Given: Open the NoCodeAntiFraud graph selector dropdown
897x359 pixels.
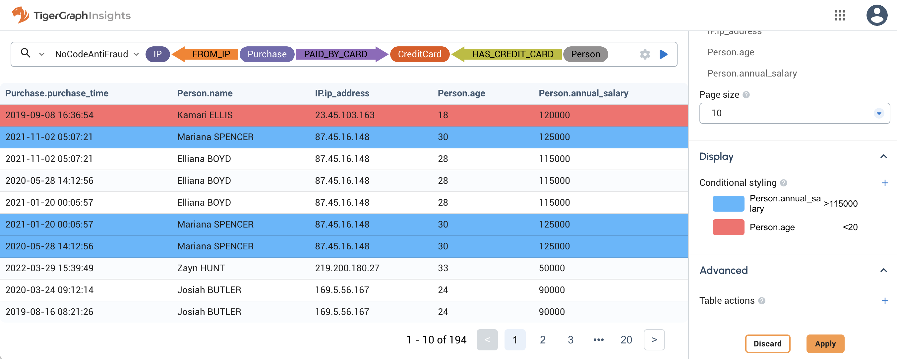Looking at the screenshot, I should (136, 54).
